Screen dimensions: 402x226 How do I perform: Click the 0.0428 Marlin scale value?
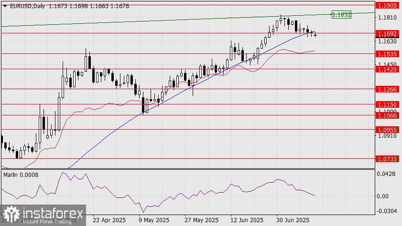tap(386, 174)
